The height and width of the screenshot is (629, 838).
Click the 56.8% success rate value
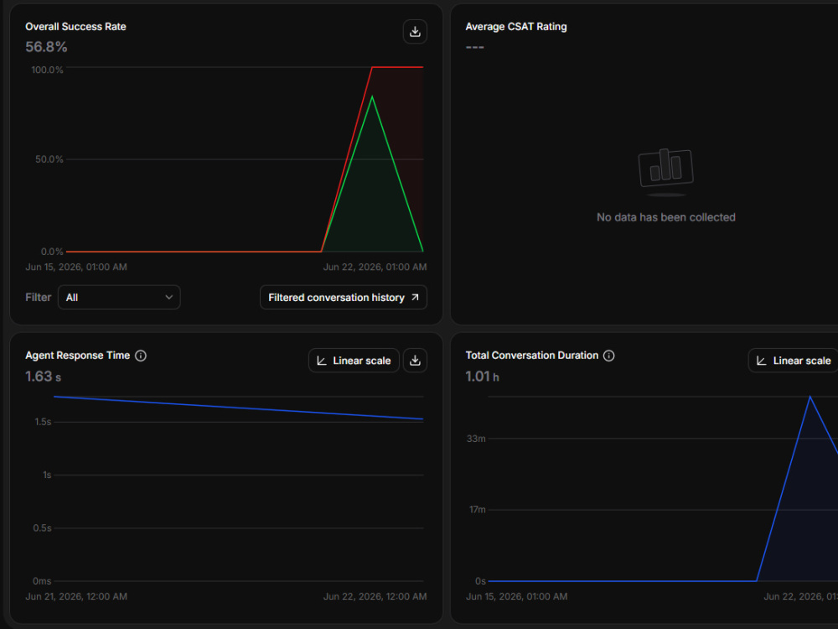click(x=46, y=47)
